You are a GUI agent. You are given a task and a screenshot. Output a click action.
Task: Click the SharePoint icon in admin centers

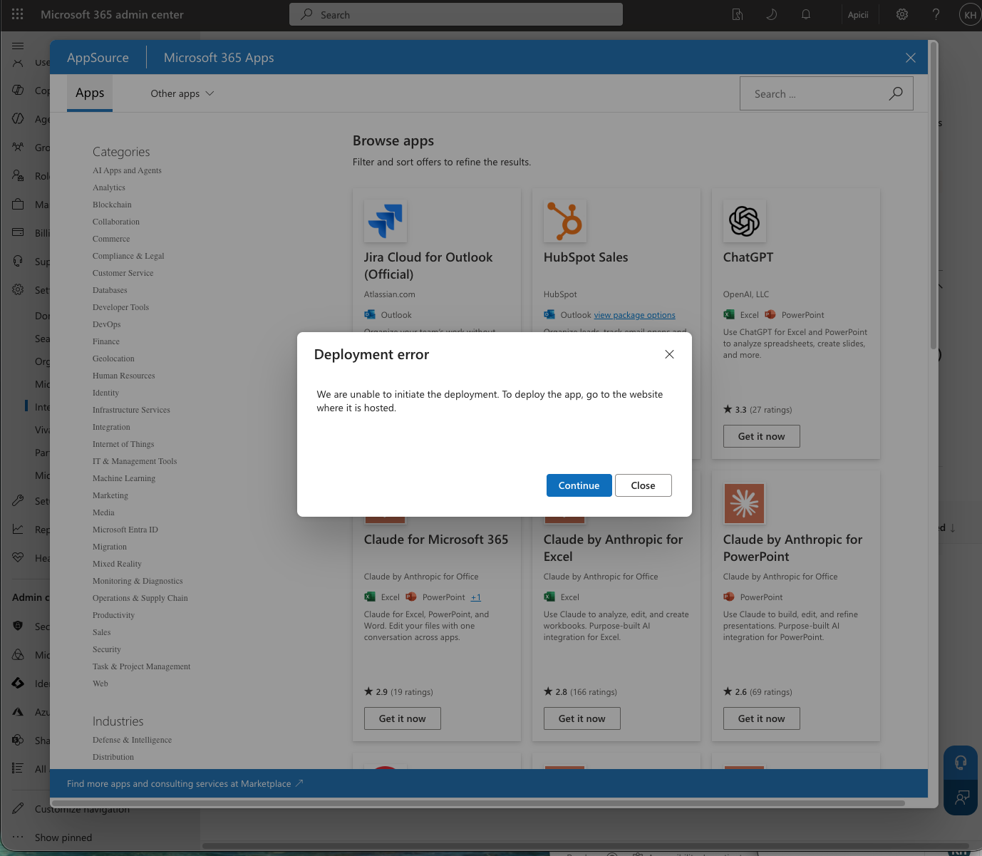(x=18, y=741)
